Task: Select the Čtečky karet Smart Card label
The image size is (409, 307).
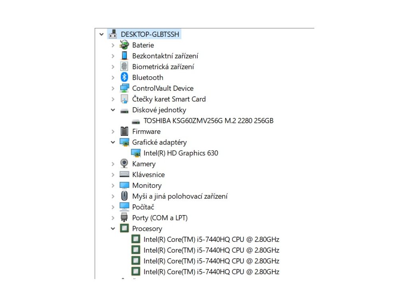Action: (x=169, y=99)
